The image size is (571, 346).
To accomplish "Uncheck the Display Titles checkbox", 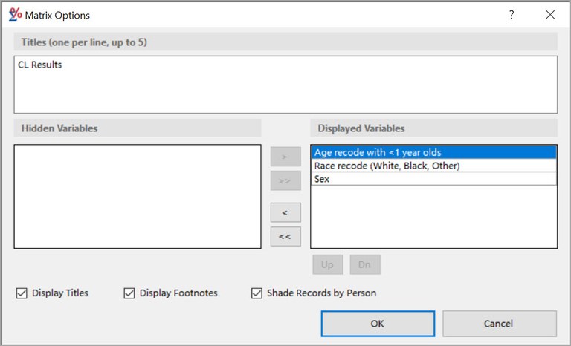I will 22,293.
